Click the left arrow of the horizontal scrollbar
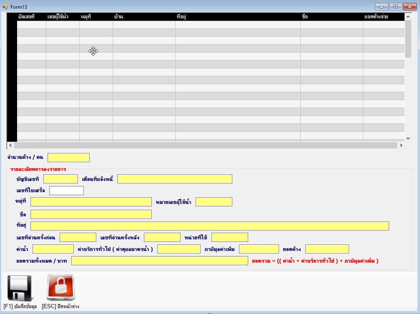Screen dimensions: 420x314 pos(10,145)
